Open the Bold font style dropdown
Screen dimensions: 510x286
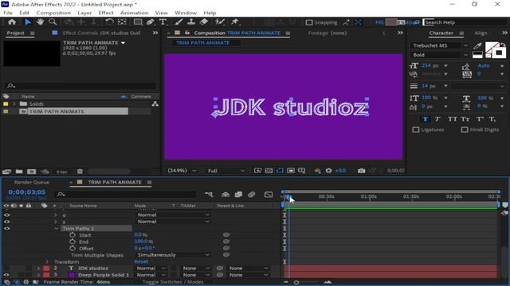tap(440, 55)
